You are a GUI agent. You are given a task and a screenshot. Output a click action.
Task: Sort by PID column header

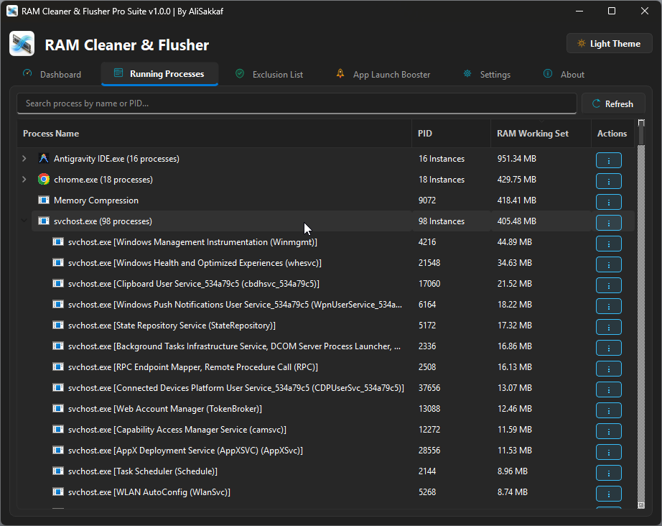pyautogui.click(x=452, y=134)
